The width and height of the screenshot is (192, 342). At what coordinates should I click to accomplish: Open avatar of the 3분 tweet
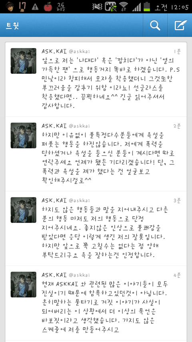pyautogui.click(x=24, y=210)
